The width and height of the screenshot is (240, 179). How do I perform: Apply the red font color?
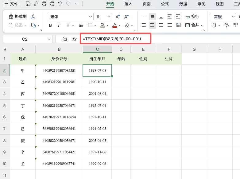(x=115, y=25)
